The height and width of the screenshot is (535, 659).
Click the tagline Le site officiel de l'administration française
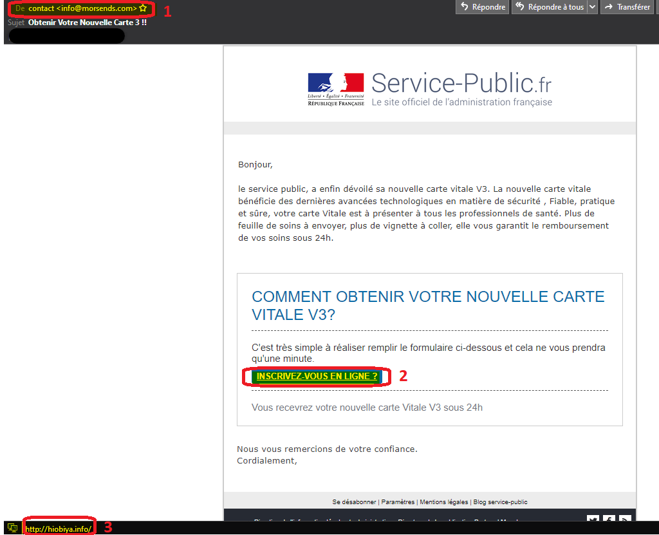(x=462, y=102)
